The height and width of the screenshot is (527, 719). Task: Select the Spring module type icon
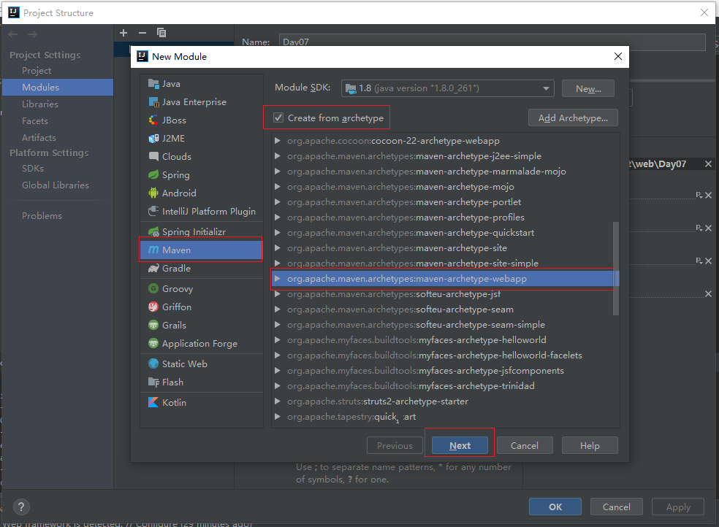(x=153, y=175)
